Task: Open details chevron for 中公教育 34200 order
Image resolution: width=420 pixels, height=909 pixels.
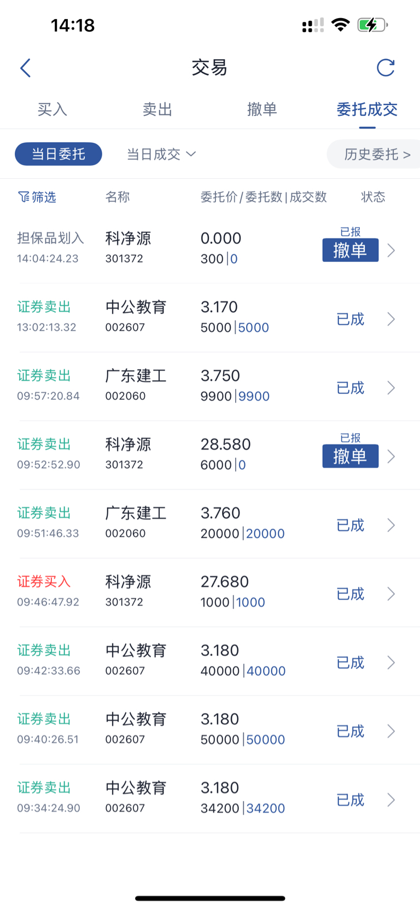Action: tap(391, 800)
